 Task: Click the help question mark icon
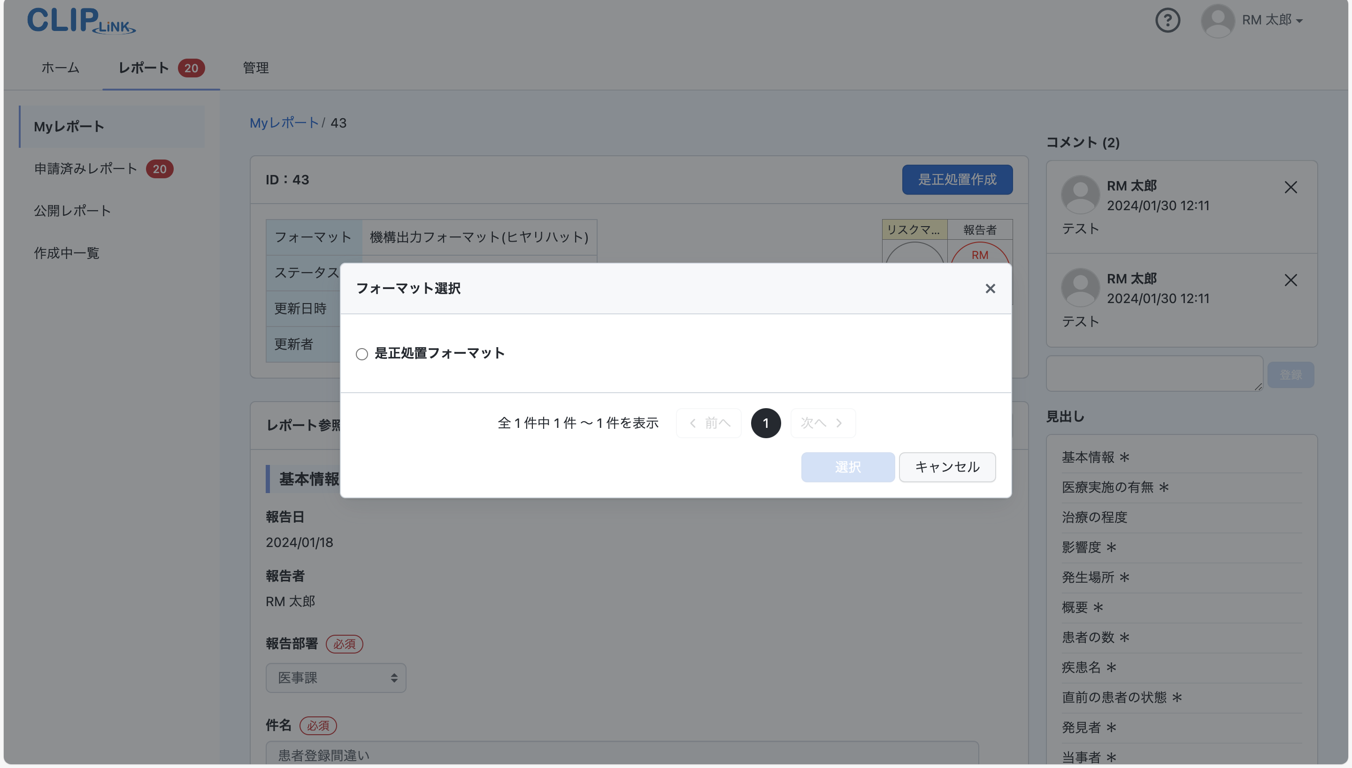point(1168,20)
